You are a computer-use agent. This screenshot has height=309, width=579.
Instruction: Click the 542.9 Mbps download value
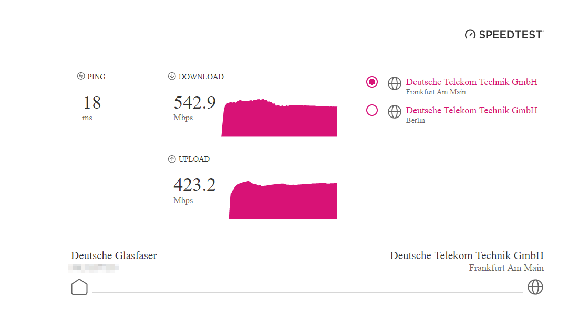click(x=194, y=108)
